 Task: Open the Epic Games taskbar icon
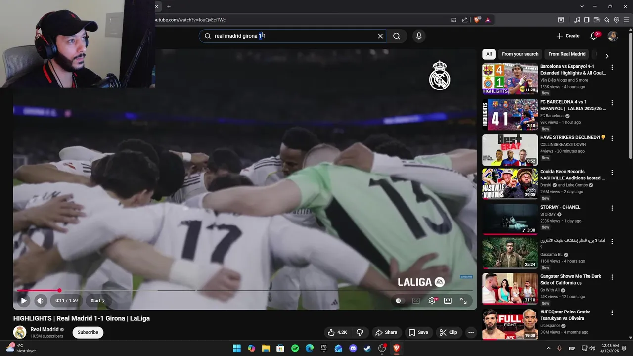(324, 348)
